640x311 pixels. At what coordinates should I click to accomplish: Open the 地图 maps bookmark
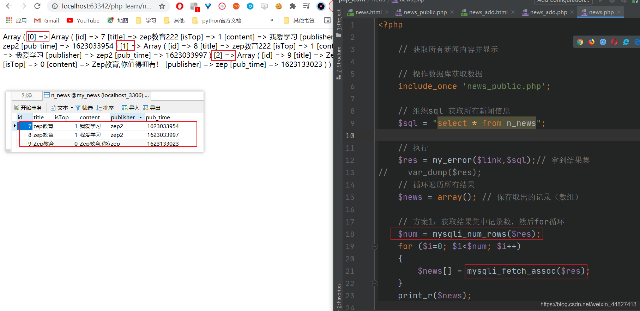click(x=118, y=20)
